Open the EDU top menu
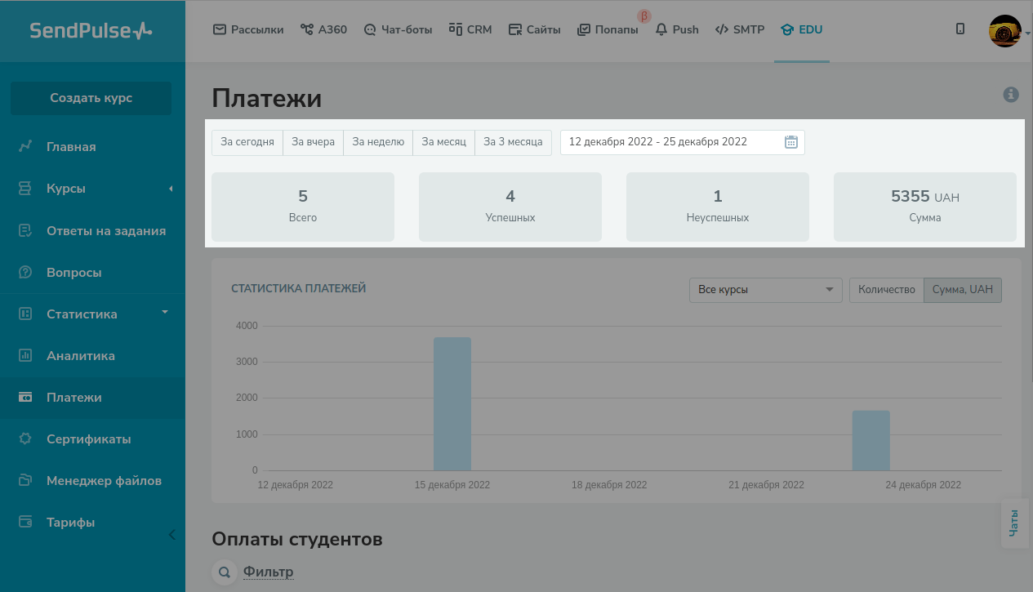The image size is (1033, 592). [x=801, y=29]
